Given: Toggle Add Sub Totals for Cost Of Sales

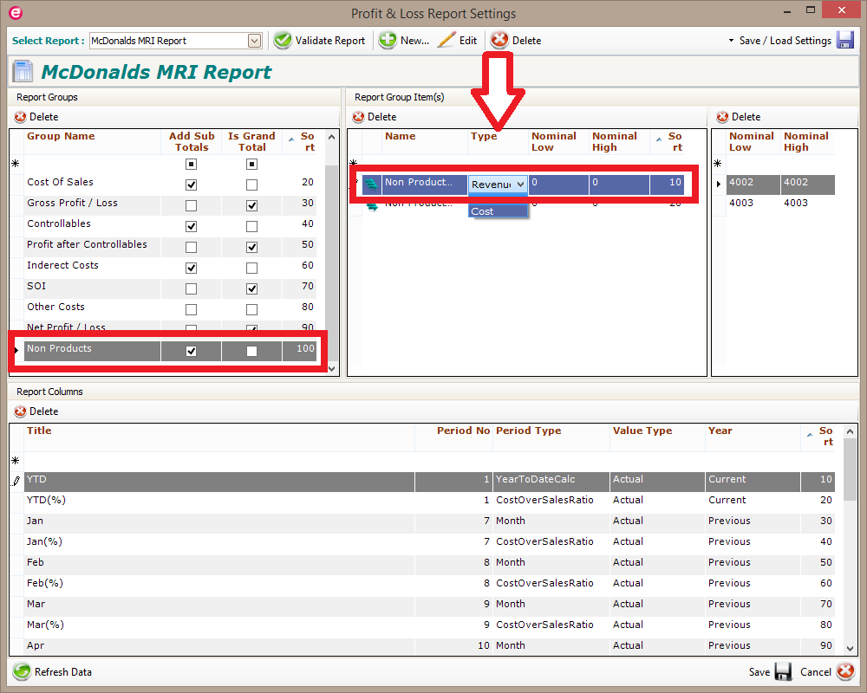Looking at the screenshot, I should [x=191, y=185].
